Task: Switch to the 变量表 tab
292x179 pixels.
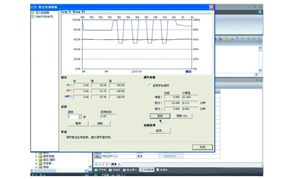Action: pos(115,170)
